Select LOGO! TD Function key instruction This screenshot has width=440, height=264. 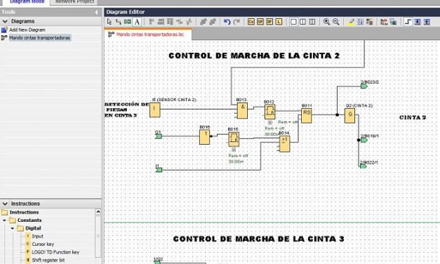coord(55,252)
